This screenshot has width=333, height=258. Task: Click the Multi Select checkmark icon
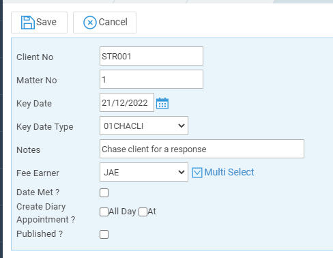[x=197, y=173]
